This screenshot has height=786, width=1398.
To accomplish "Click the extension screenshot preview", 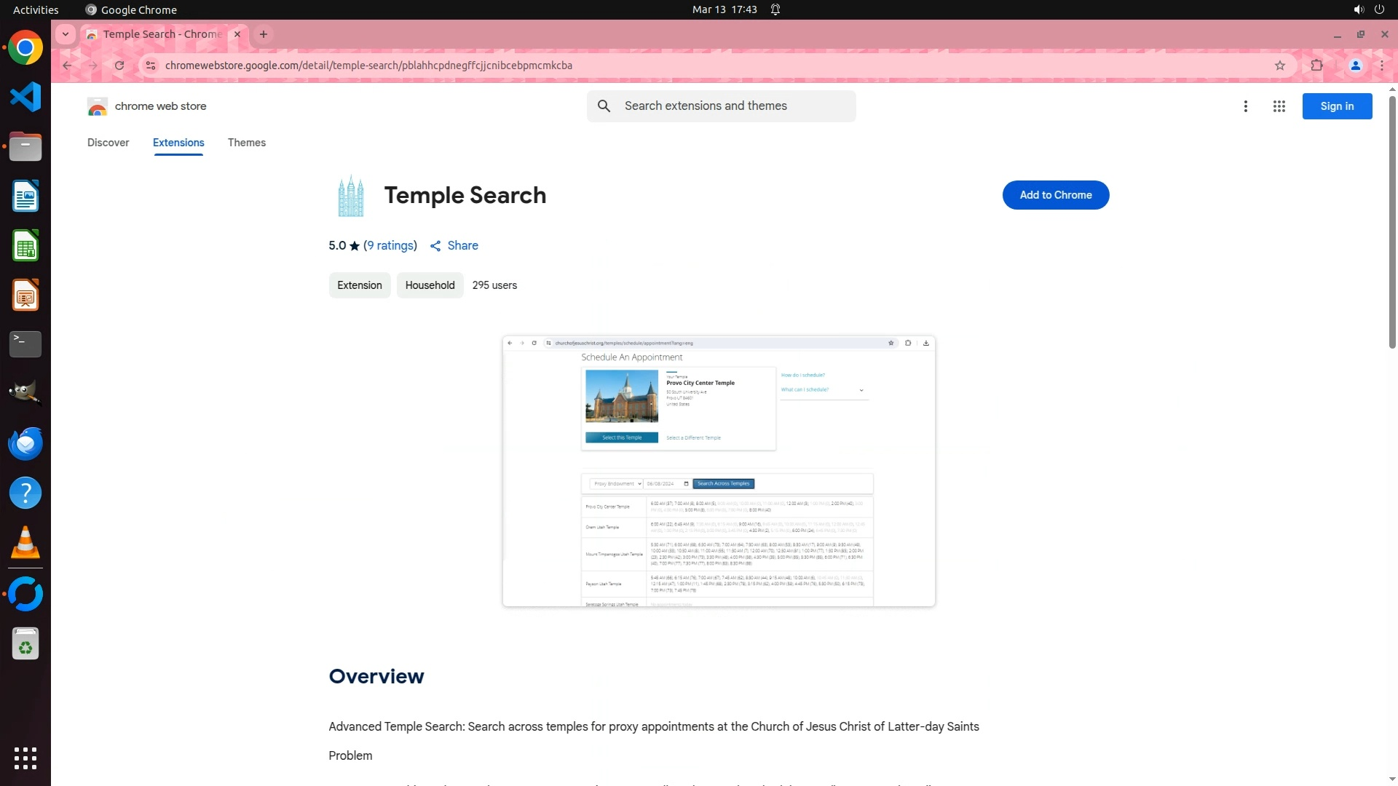I will 718,471.
